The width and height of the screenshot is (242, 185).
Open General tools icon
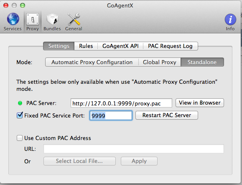pyautogui.click(x=74, y=19)
